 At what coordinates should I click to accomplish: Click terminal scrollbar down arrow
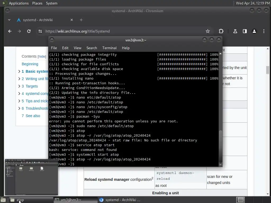tap(220, 165)
